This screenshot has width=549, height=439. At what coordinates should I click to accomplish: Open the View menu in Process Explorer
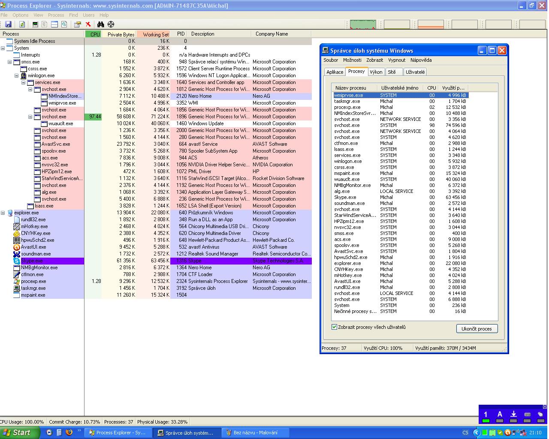coord(38,15)
